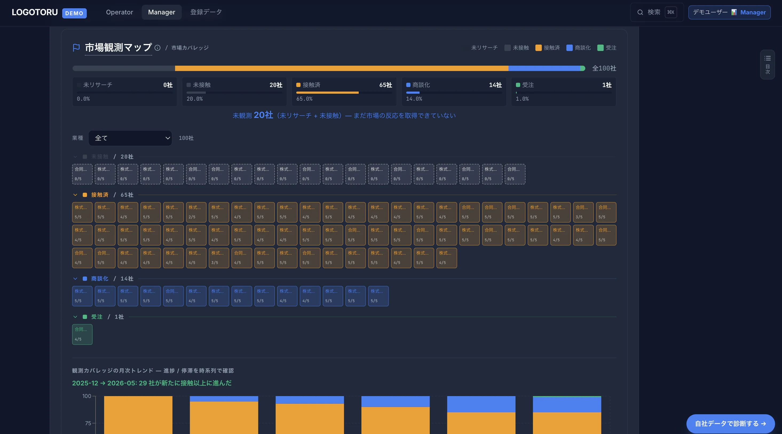Click the 検索 search field

point(657,12)
